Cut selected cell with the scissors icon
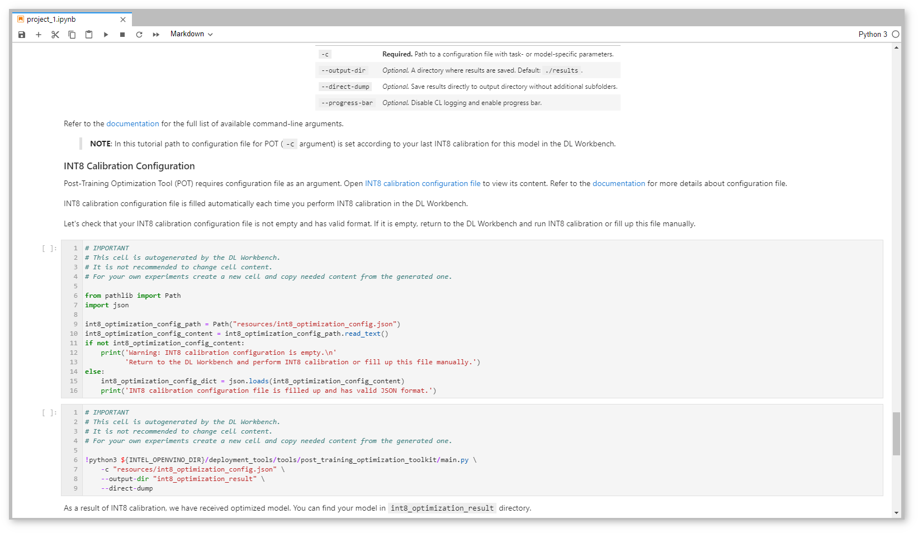Viewport: 918px width, 533px height. pyautogui.click(x=55, y=35)
